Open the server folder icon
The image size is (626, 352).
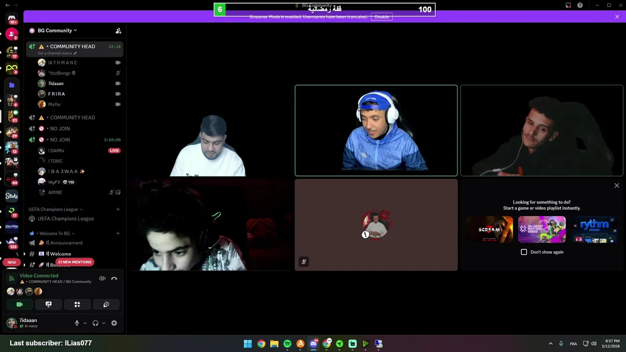coord(12,85)
